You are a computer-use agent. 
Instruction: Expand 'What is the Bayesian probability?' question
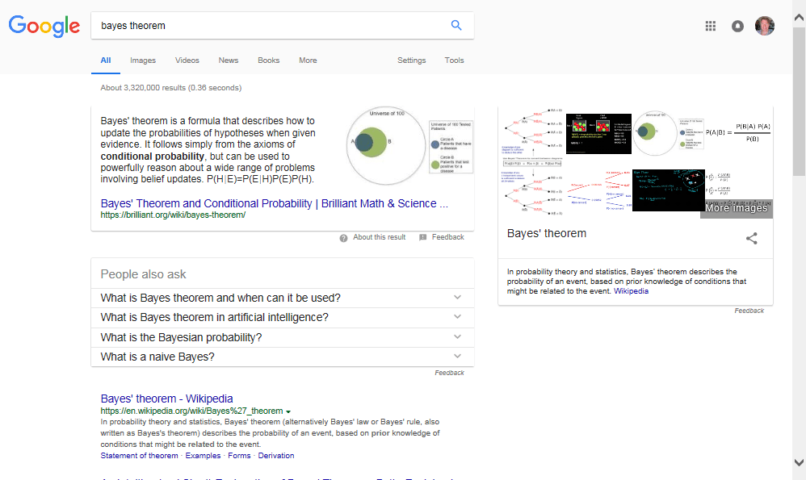[282, 337]
